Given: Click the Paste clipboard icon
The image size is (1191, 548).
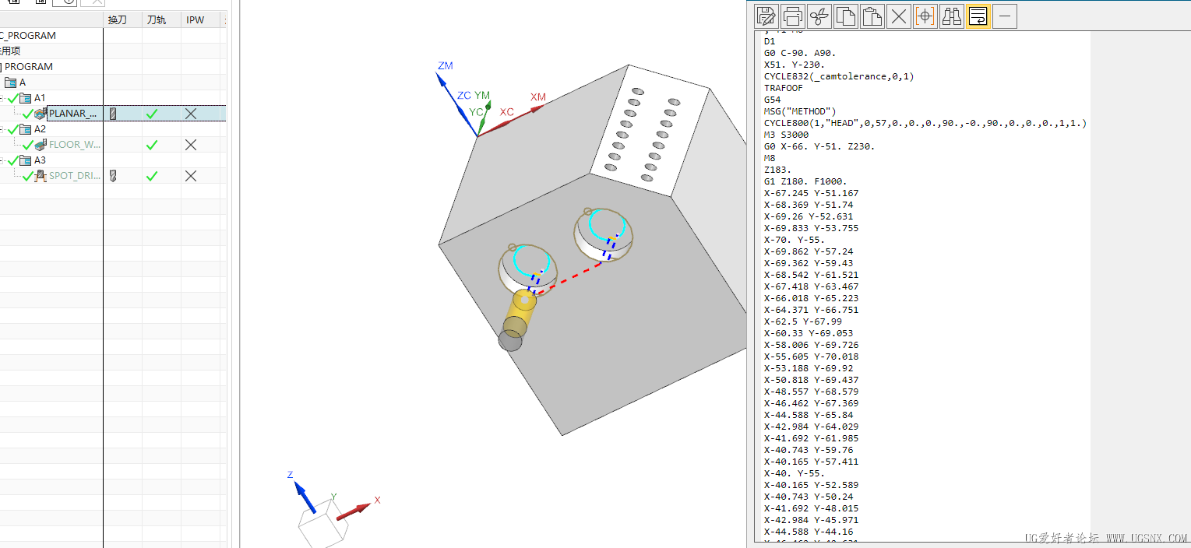Looking at the screenshot, I should click(872, 16).
